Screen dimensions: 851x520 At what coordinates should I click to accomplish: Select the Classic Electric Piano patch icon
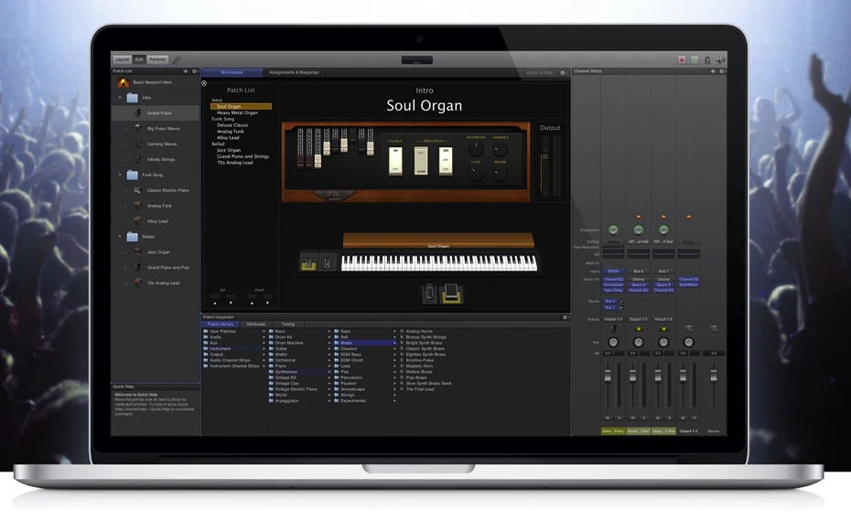coord(138,190)
